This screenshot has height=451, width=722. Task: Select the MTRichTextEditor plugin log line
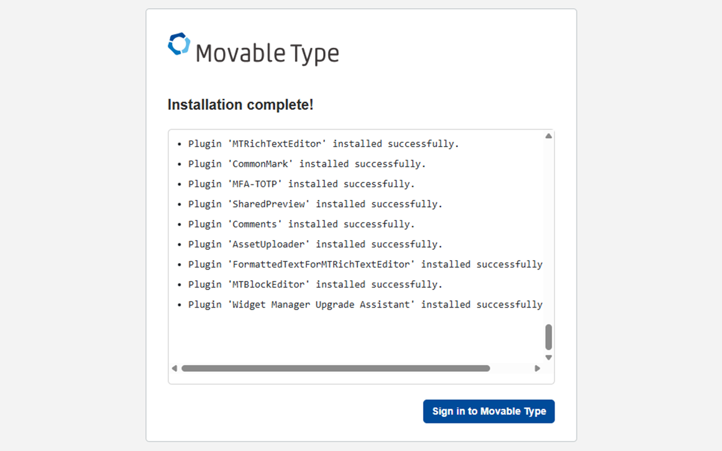click(x=323, y=144)
